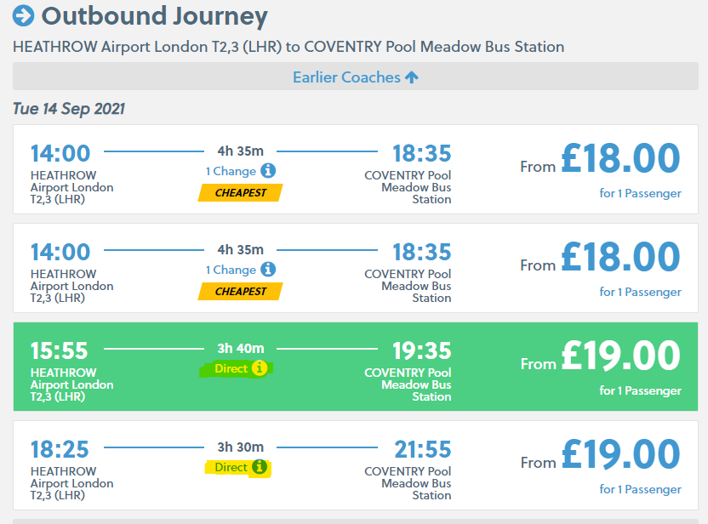Click the CHEAPEST badge on the first 14:00 journey
Viewport: 708px width, 524px height.
coord(240,193)
